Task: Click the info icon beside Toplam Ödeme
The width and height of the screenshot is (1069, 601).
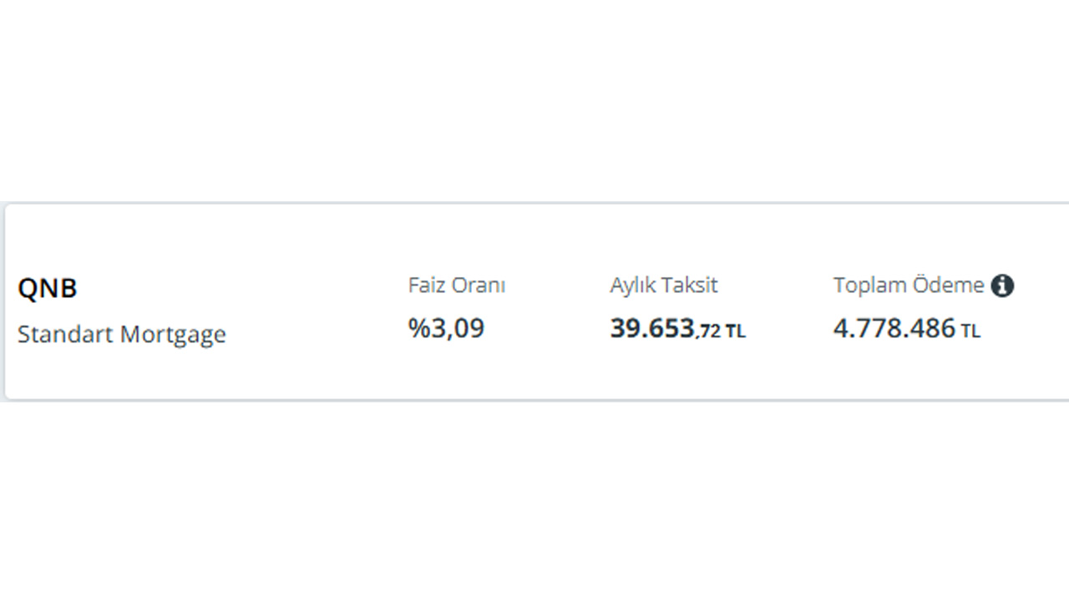Action: (1002, 285)
